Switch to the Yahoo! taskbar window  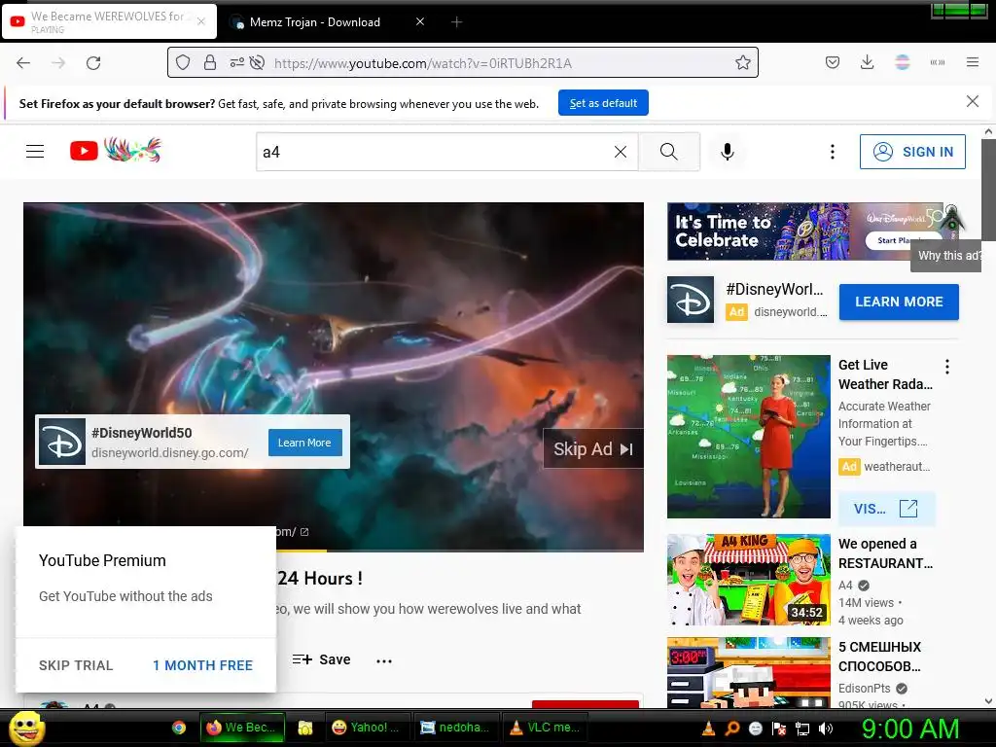point(367,728)
